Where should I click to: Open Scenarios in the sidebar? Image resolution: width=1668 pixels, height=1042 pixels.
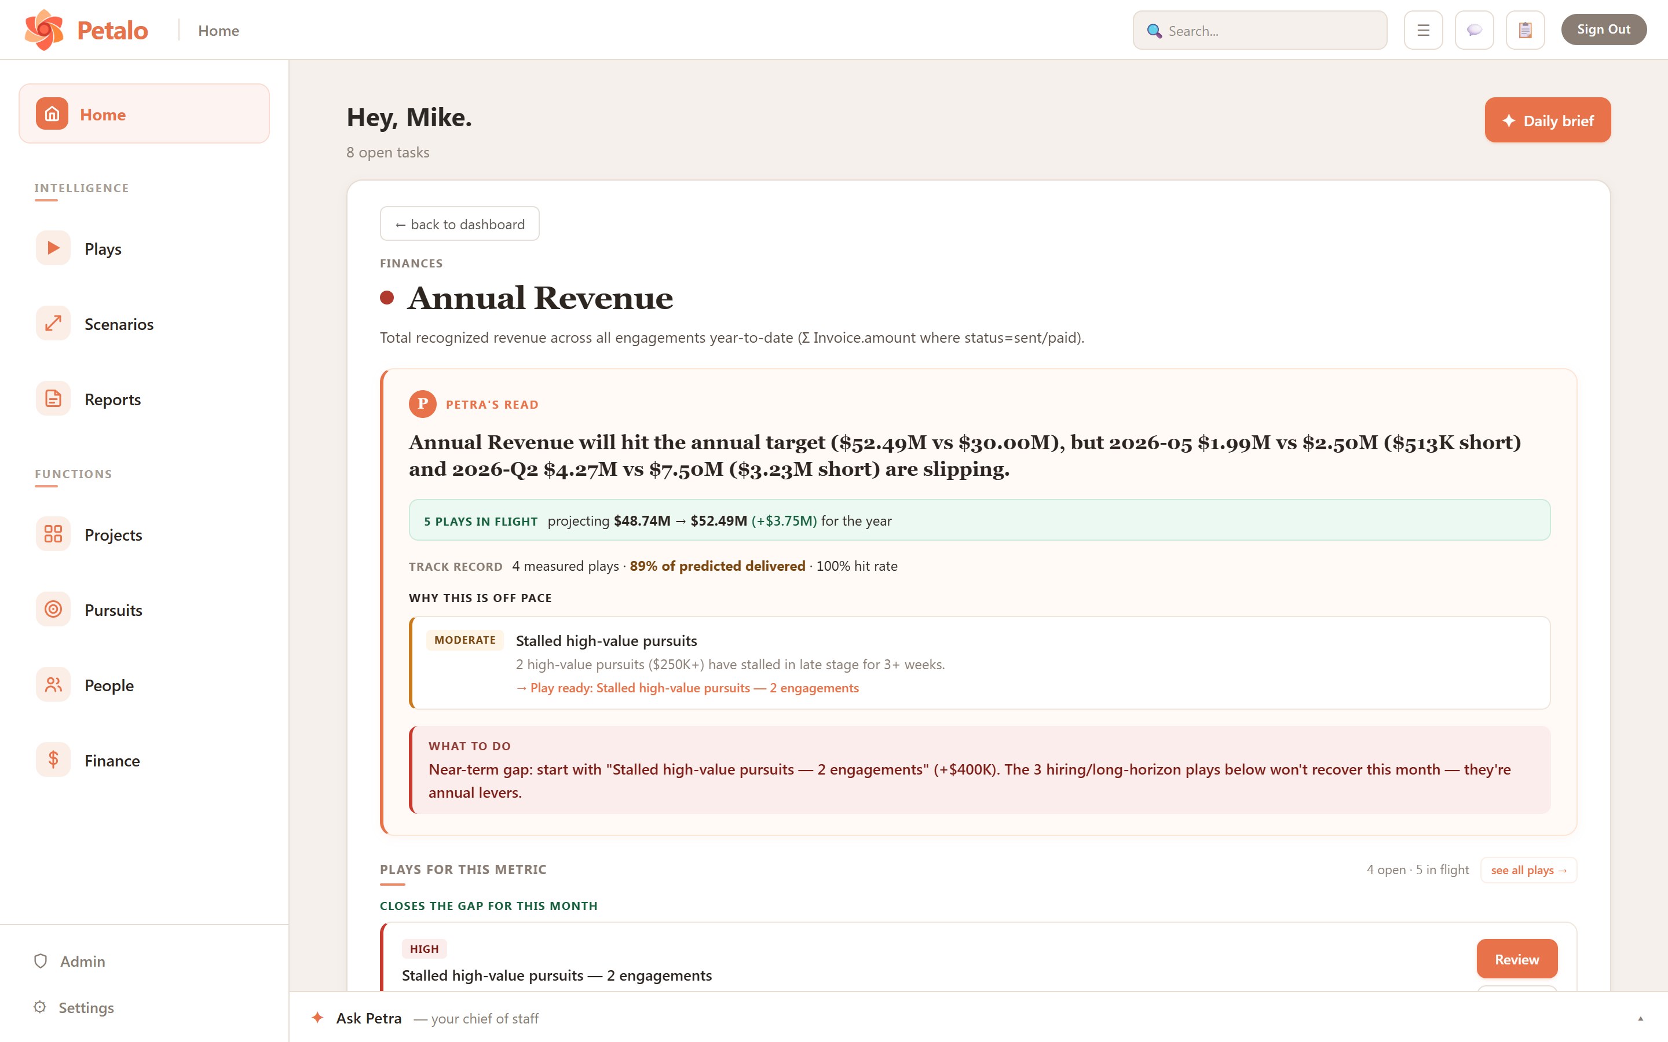[144, 323]
